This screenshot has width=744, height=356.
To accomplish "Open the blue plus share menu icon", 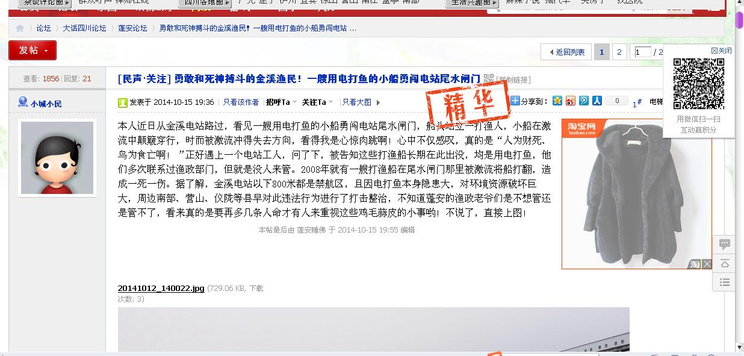I will [515, 101].
